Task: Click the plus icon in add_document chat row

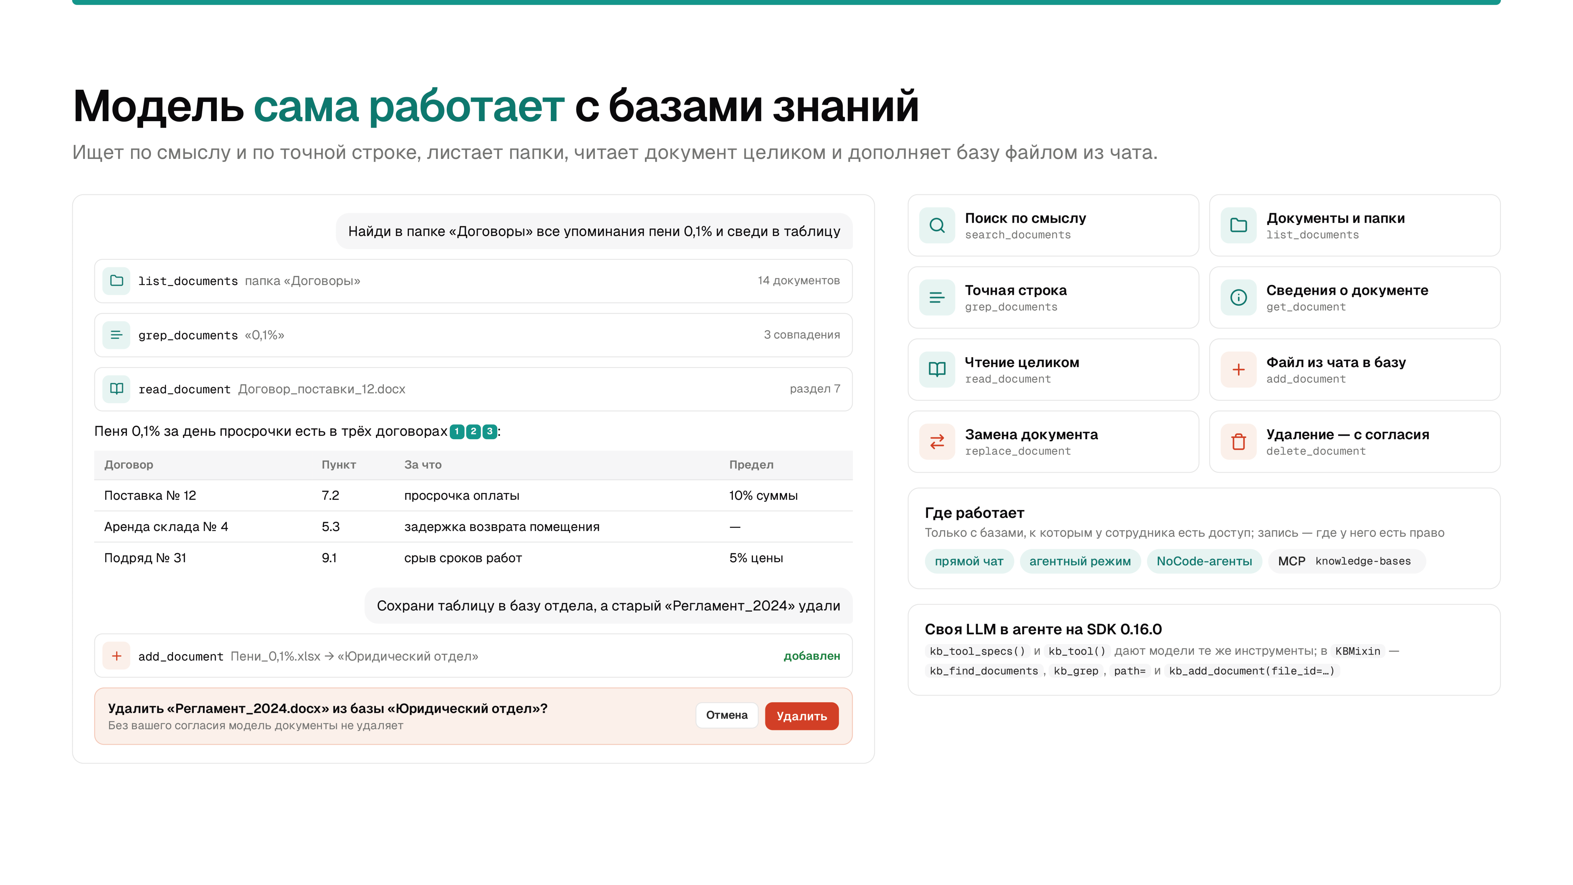Action: [x=116, y=656]
